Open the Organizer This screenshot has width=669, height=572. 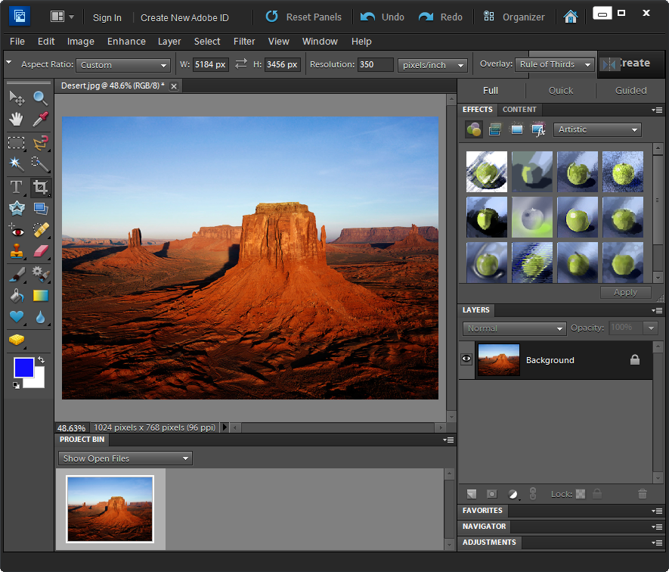point(514,17)
